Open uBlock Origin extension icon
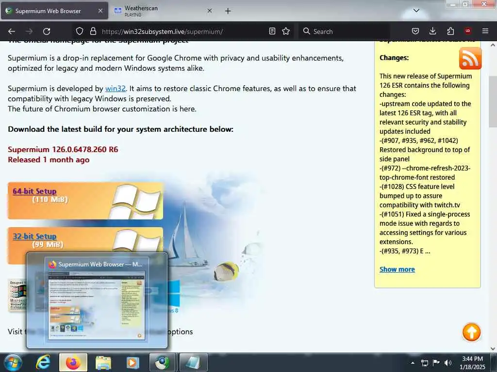Viewport: 497px width, 372px height. click(x=467, y=31)
